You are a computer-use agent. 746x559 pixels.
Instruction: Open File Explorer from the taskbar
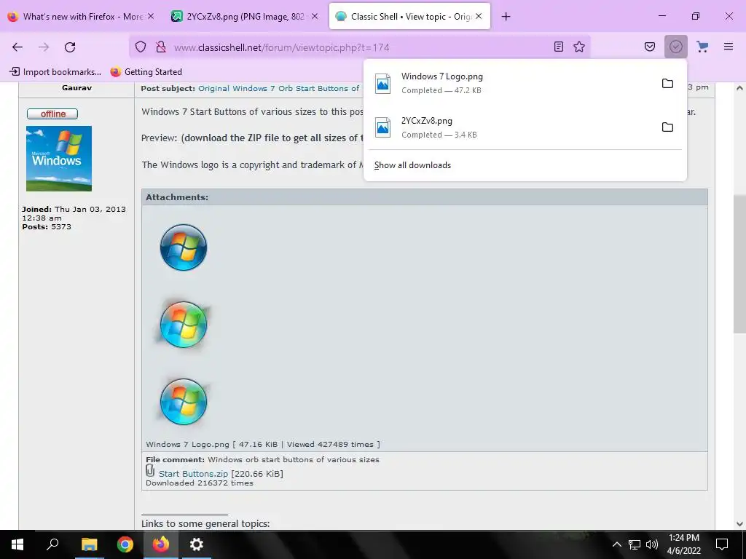click(89, 544)
